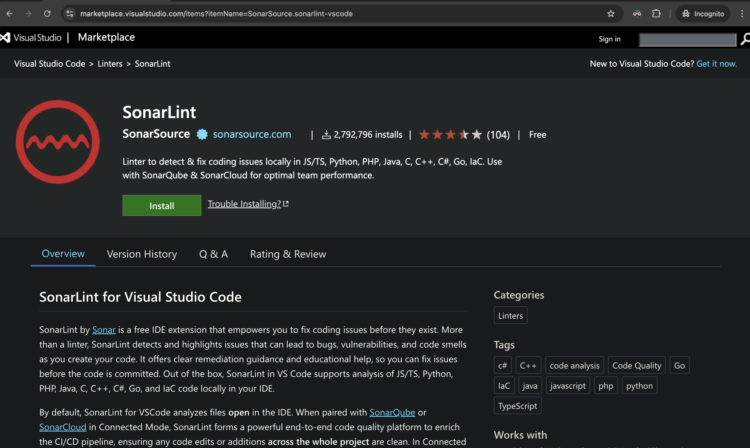Select the IaC tag
The image size is (750, 448).
click(504, 386)
